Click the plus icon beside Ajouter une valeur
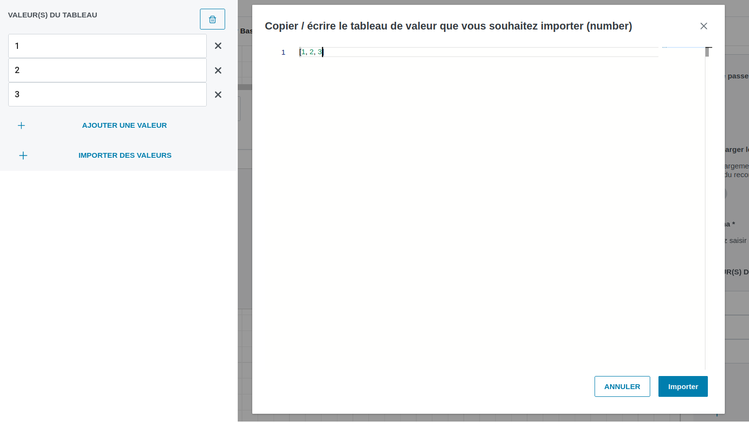Viewport: 749px width, 422px height. (21, 125)
